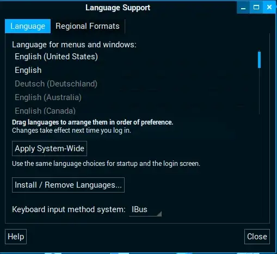Minimize the Language Support window
Image resolution: width=277 pixels, height=254 pixels.
point(243,8)
